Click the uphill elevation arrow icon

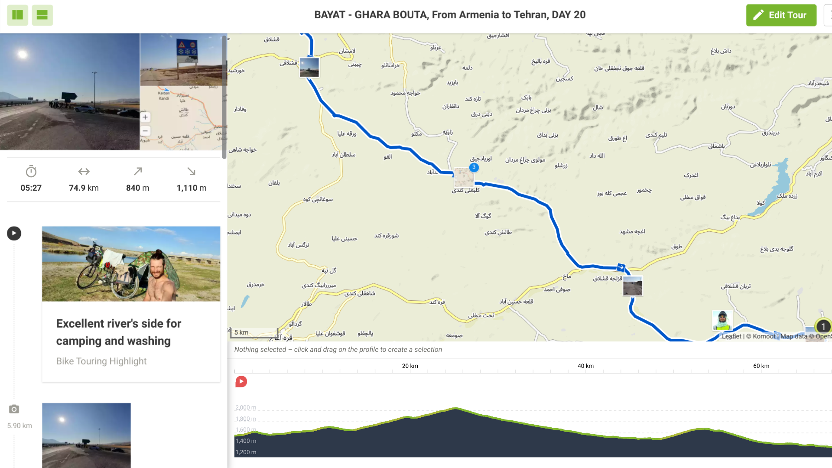pyautogui.click(x=138, y=172)
